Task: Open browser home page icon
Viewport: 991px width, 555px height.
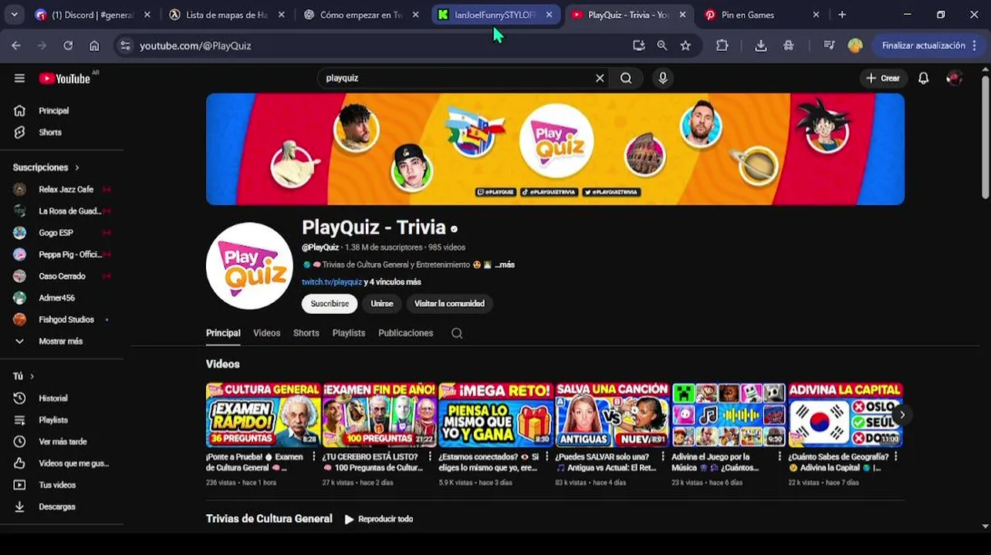Action: [94, 45]
